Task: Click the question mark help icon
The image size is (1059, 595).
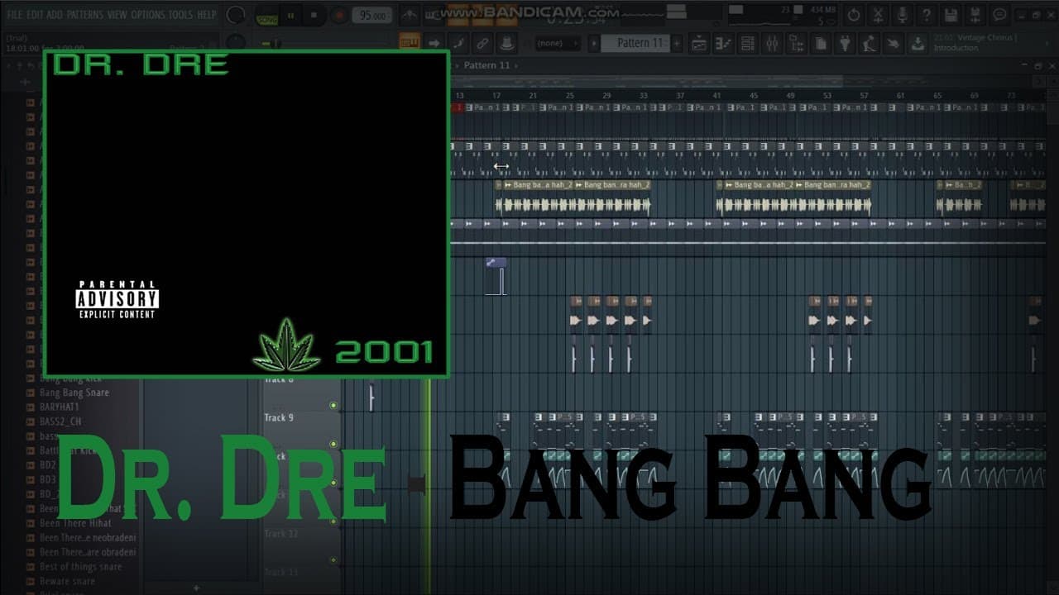Action: [x=927, y=15]
